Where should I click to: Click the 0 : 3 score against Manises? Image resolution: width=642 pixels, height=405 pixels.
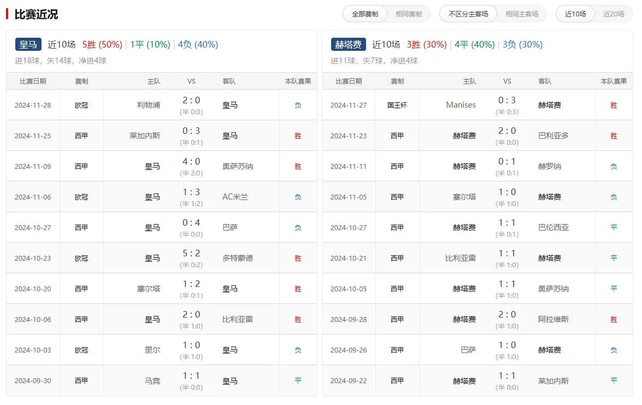507,101
